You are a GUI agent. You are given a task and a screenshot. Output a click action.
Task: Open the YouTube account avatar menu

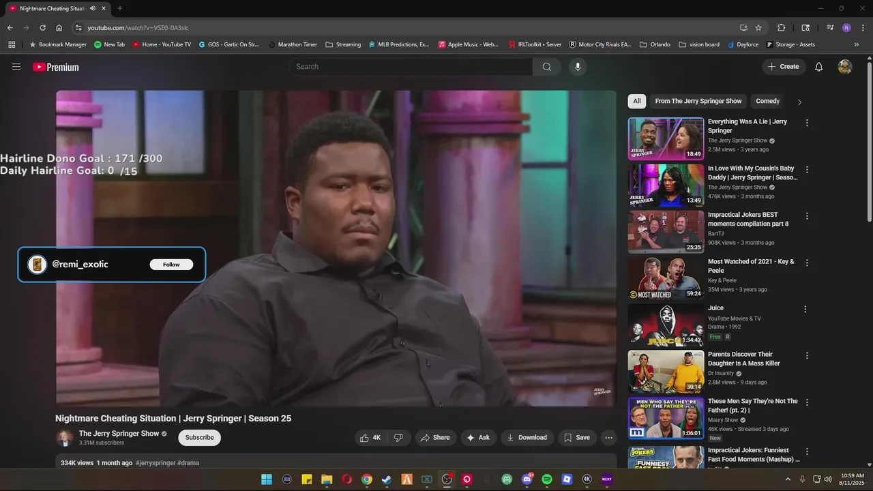pos(845,67)
